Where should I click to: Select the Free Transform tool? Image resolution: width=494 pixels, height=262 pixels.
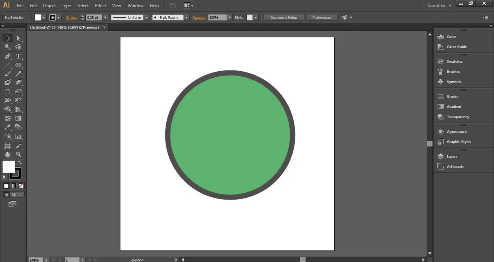tap(19, 101)
